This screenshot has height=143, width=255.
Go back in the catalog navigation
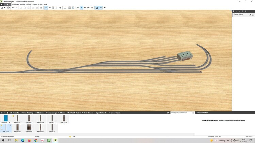point(2,113)
